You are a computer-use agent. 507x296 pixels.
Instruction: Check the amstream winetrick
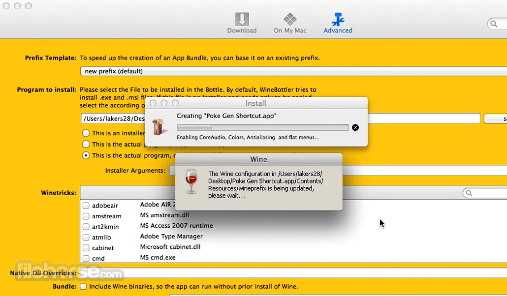click(86, 216)
